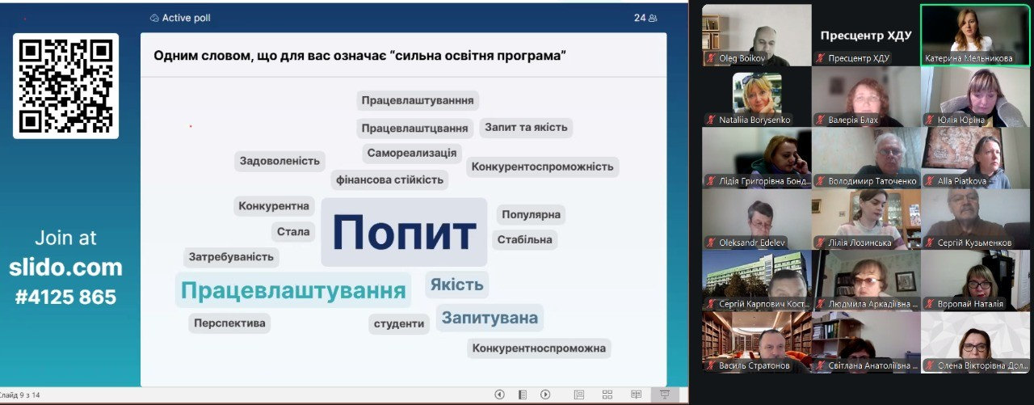Click the word Самореалізація
This screenshot has width=1034, height=405.
tap(412, 153)
